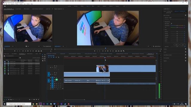Toggle the upper video track's lock
191x107 pixels.
click(50, 67)
